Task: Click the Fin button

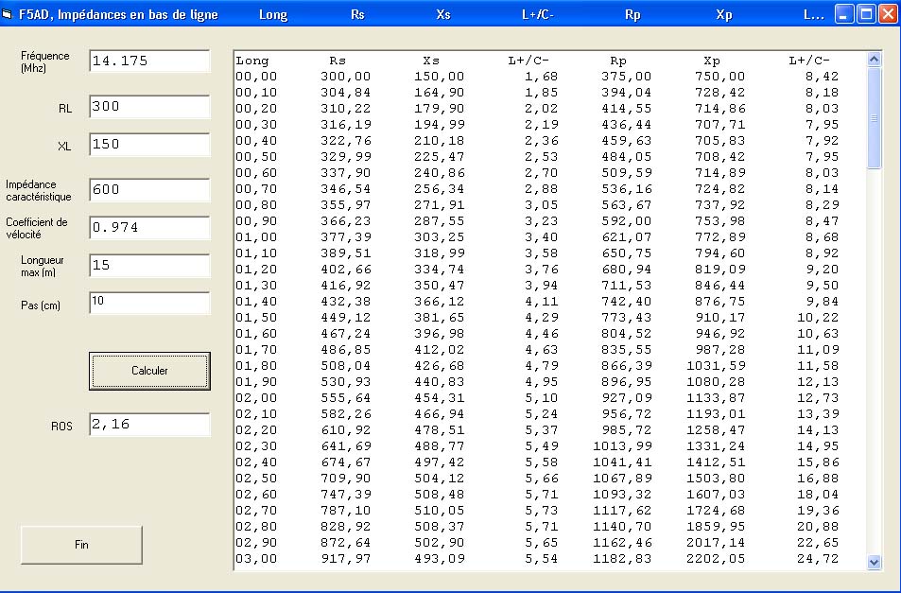Action: (x=81, y=545)
